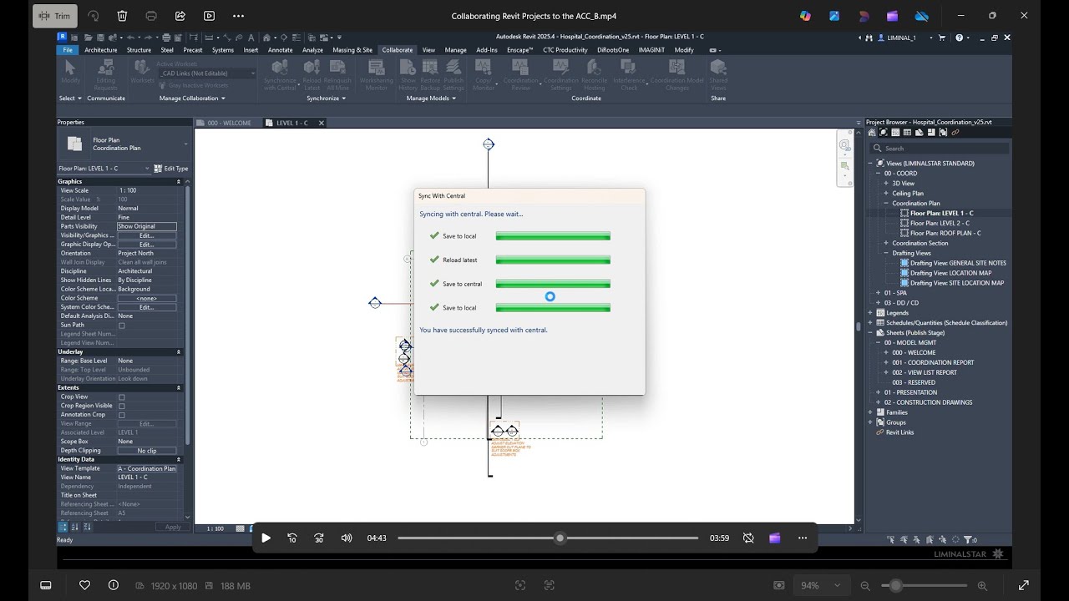Click the zoom slider handle
This screenshot has width=1069, height=601.
coord(895,586)
